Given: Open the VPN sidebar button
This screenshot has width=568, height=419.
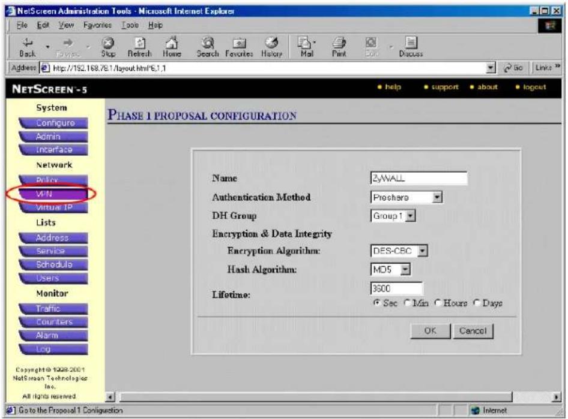Looking at the screenshot, I should pyautogui.click(x=53, y=194).
